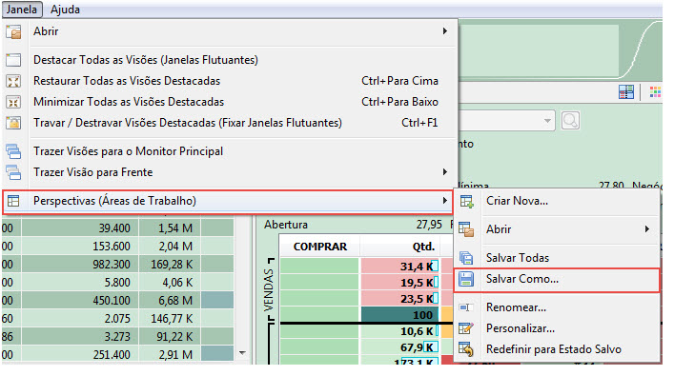Screen dimensions: 674x376
Task: Click the table layout icon in toolbar
Action: tap(625, 91)
